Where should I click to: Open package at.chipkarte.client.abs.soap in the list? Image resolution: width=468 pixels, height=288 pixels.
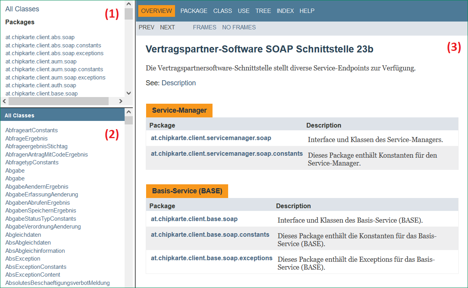point(40,37)
